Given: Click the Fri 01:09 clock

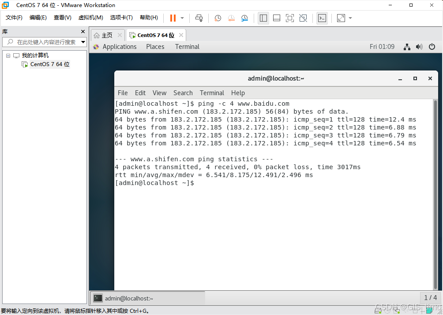Looking at the screenshot, I should [382, 47].
